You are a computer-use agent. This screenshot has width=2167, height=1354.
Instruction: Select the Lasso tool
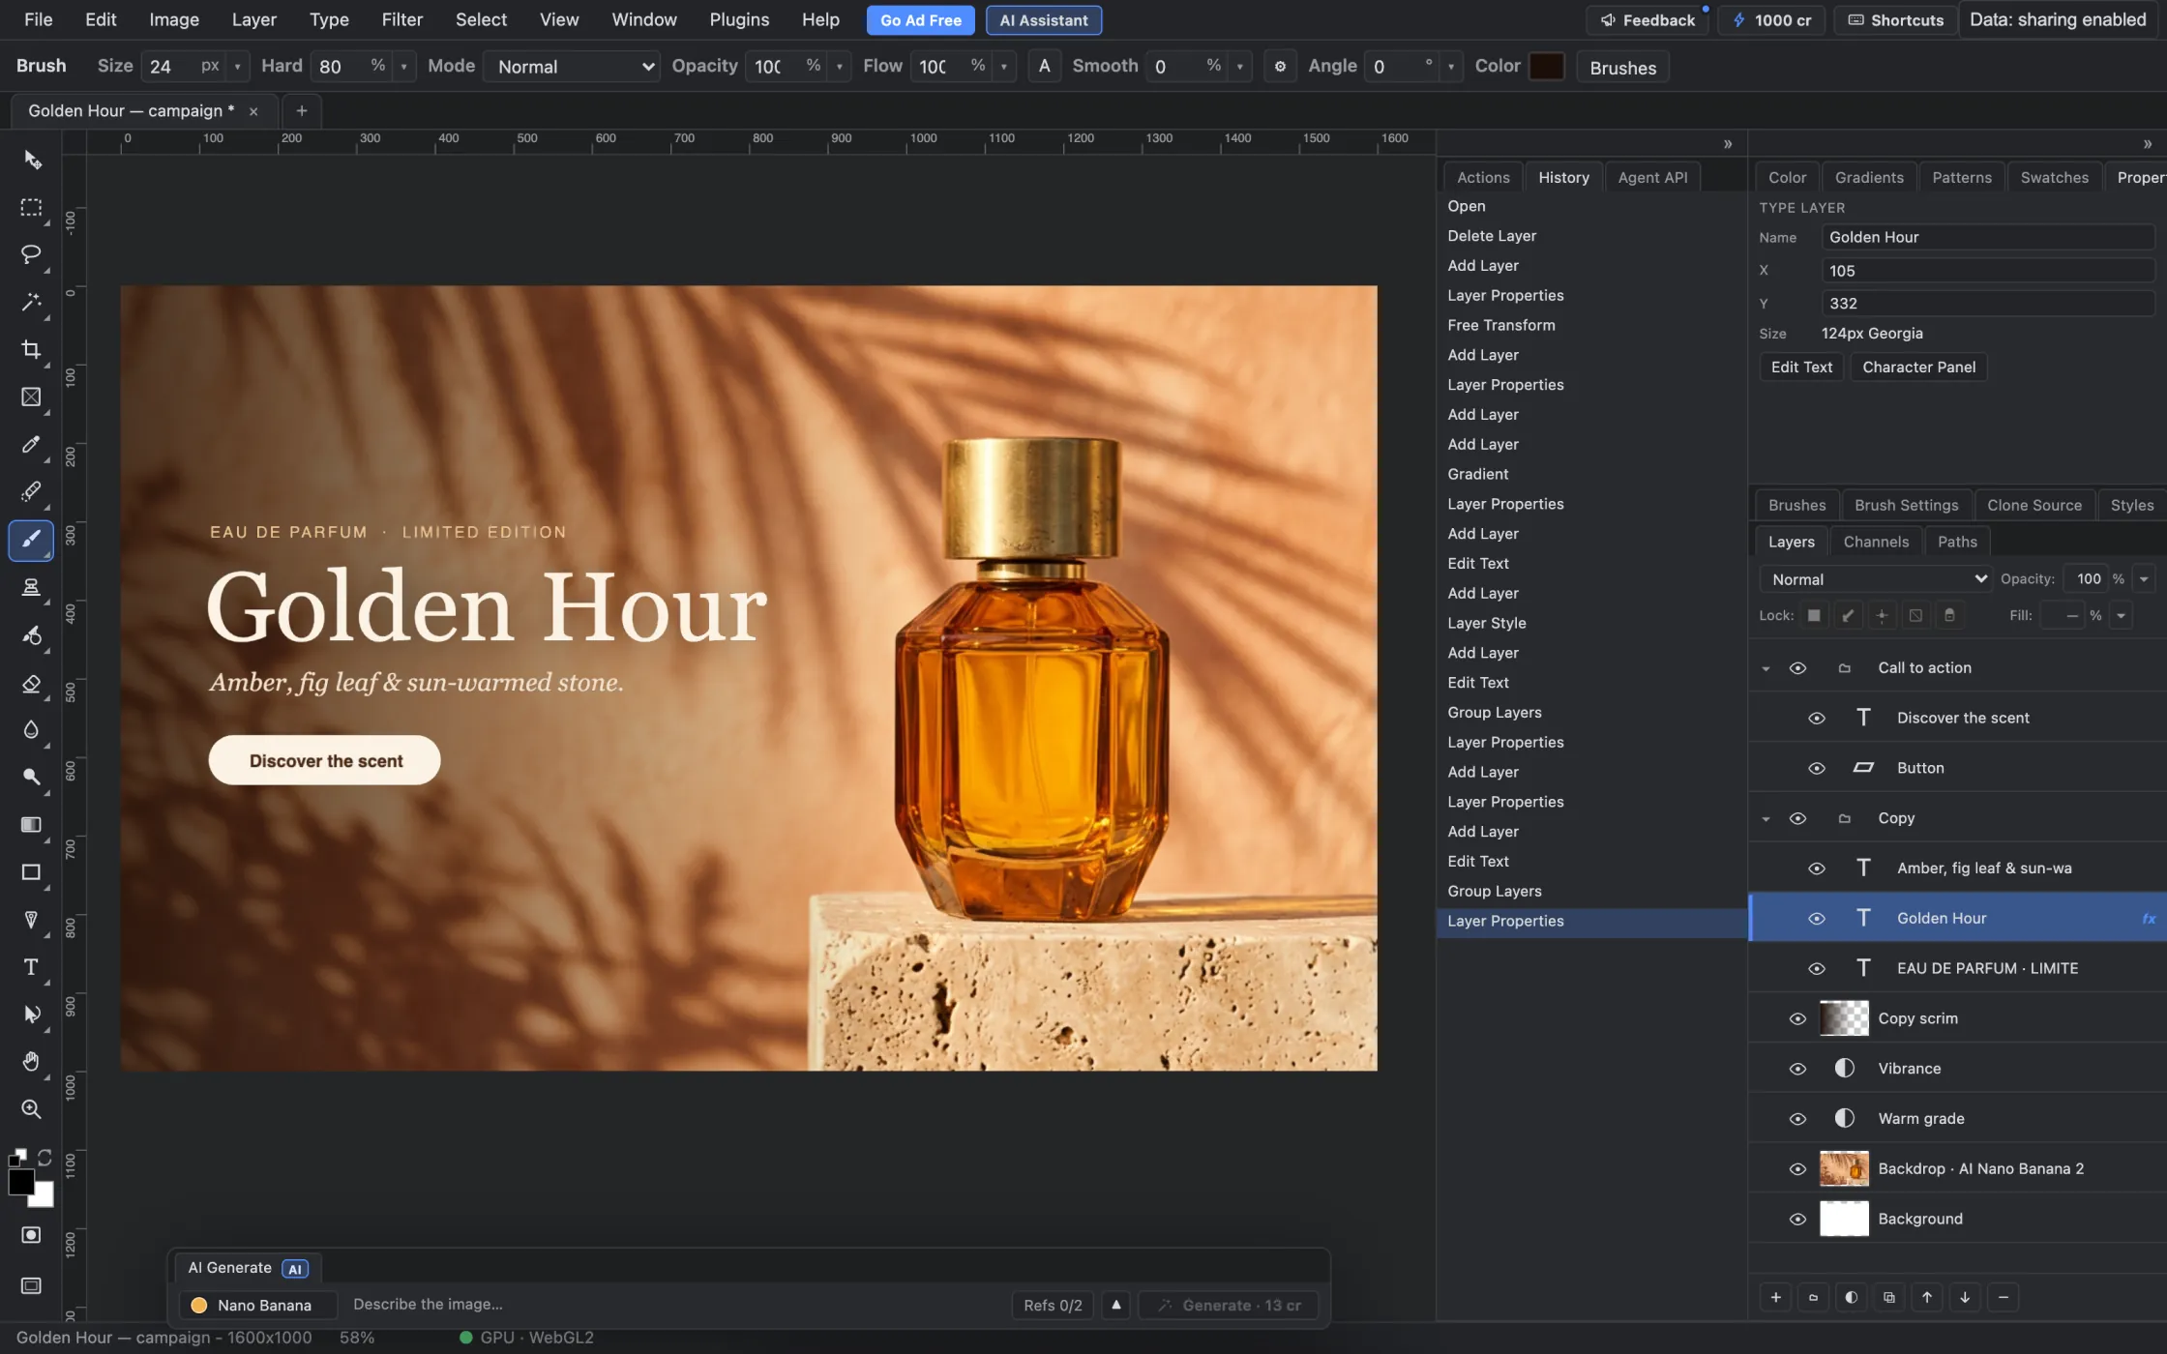[31, 254]
